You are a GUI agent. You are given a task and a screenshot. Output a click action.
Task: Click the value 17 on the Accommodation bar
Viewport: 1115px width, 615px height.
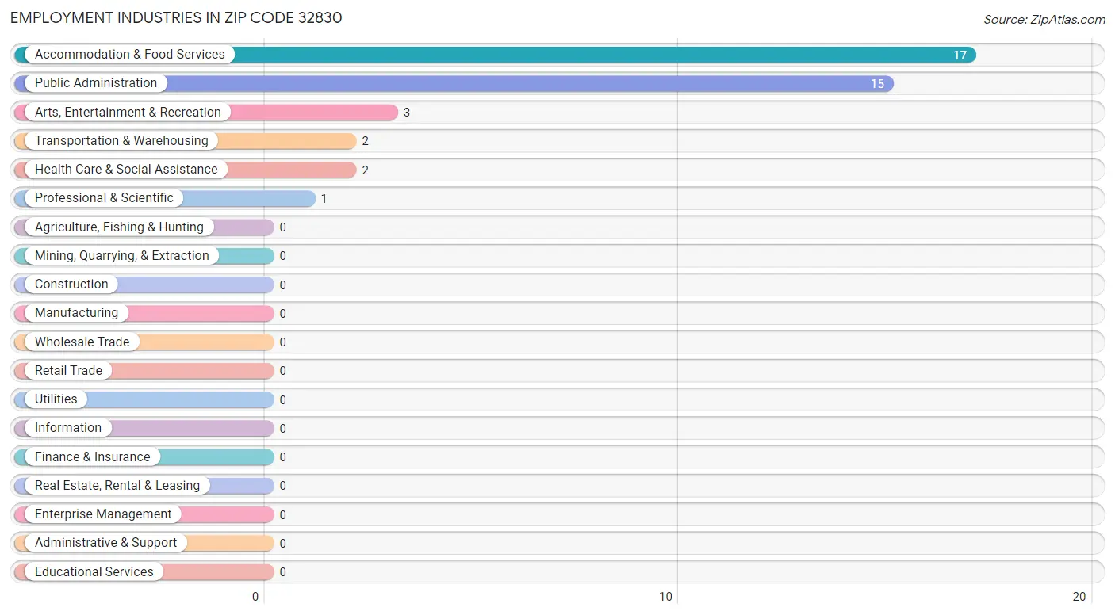click(x=960, y=55)
